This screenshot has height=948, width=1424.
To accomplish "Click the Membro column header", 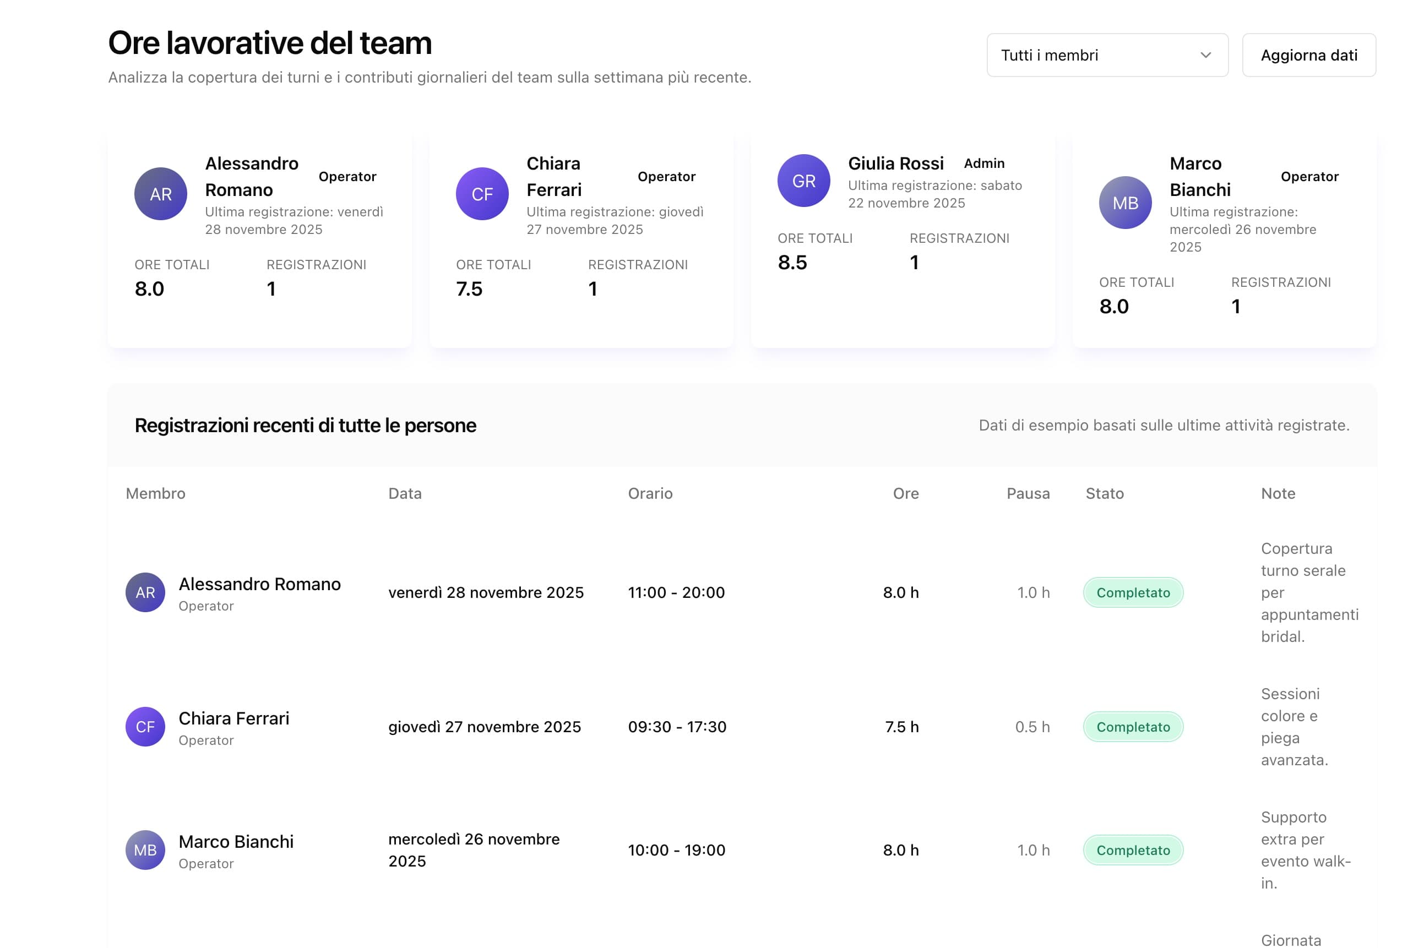I will [155, 493].
